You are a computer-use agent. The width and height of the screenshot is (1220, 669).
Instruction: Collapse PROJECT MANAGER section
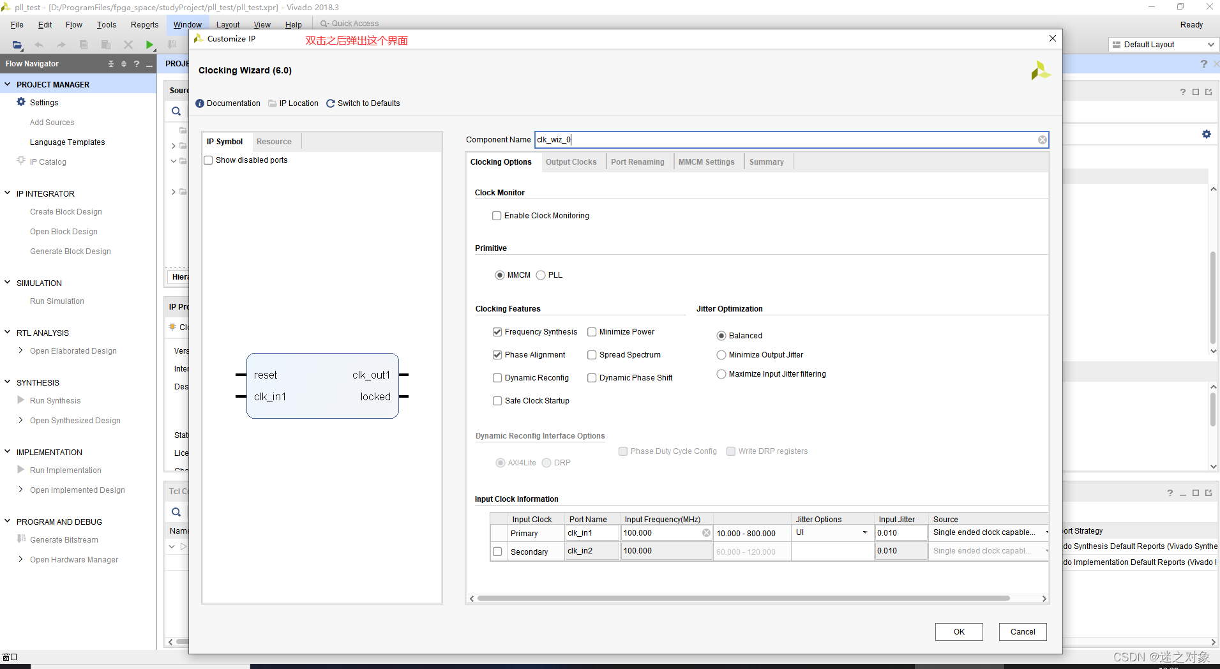point(8,84)
